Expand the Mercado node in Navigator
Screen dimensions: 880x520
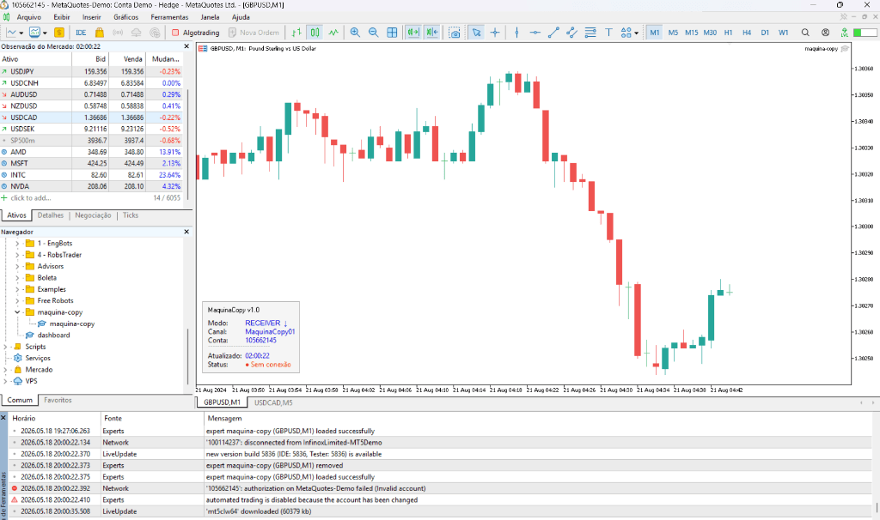6,370
